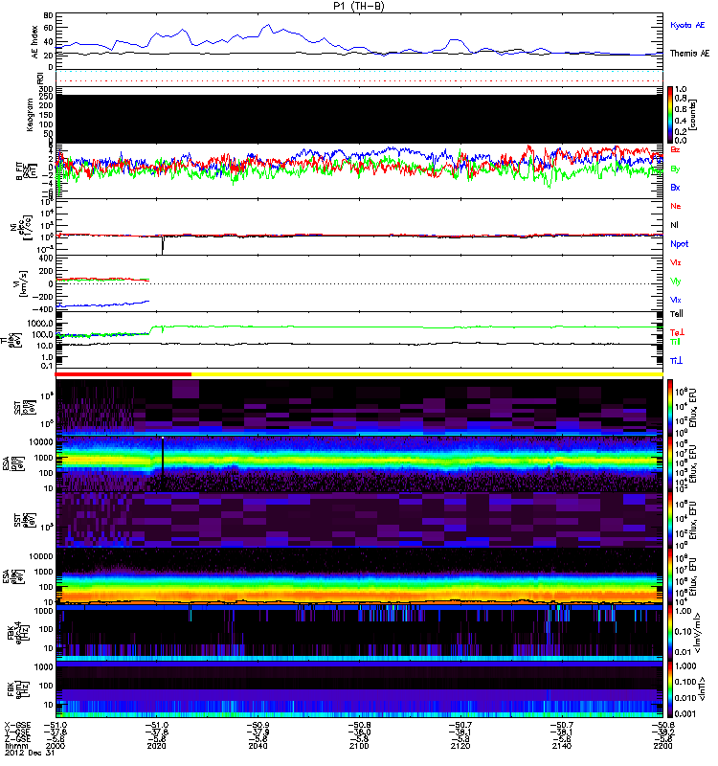
Task: Click the [counts] color bar unit label
Action: [693, 115]
